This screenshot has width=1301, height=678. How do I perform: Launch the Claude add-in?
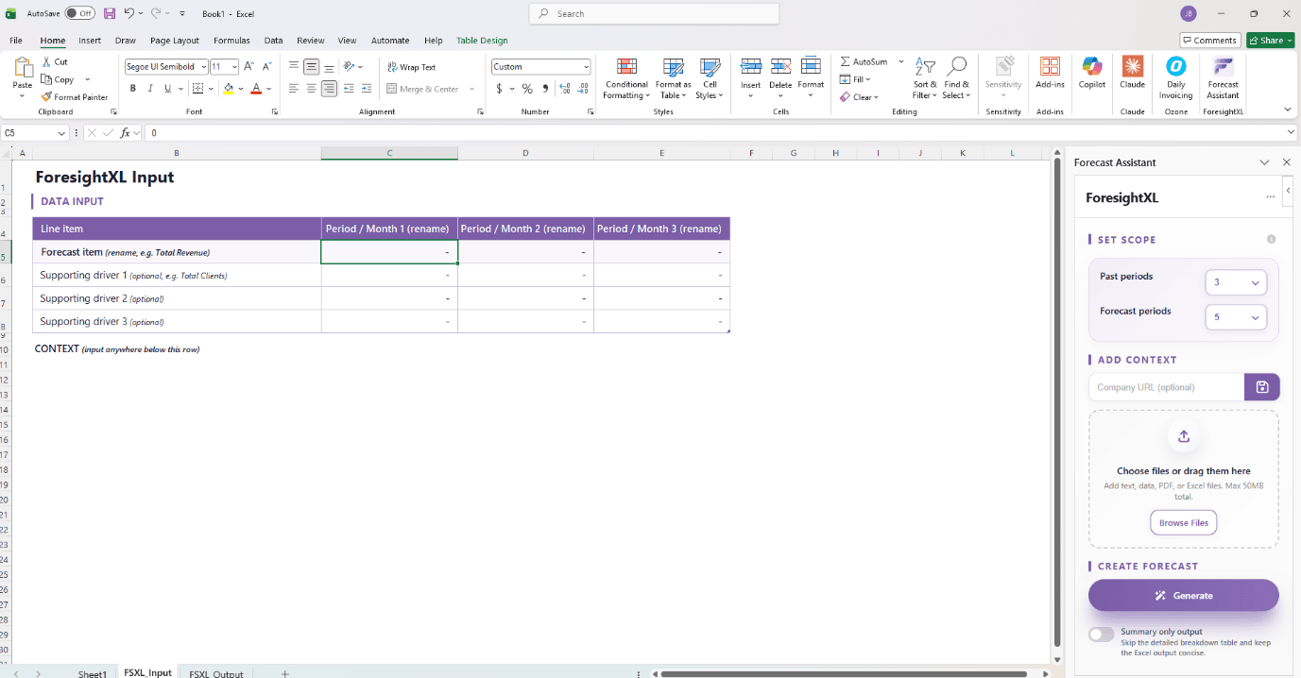(x=1133, y=79)
